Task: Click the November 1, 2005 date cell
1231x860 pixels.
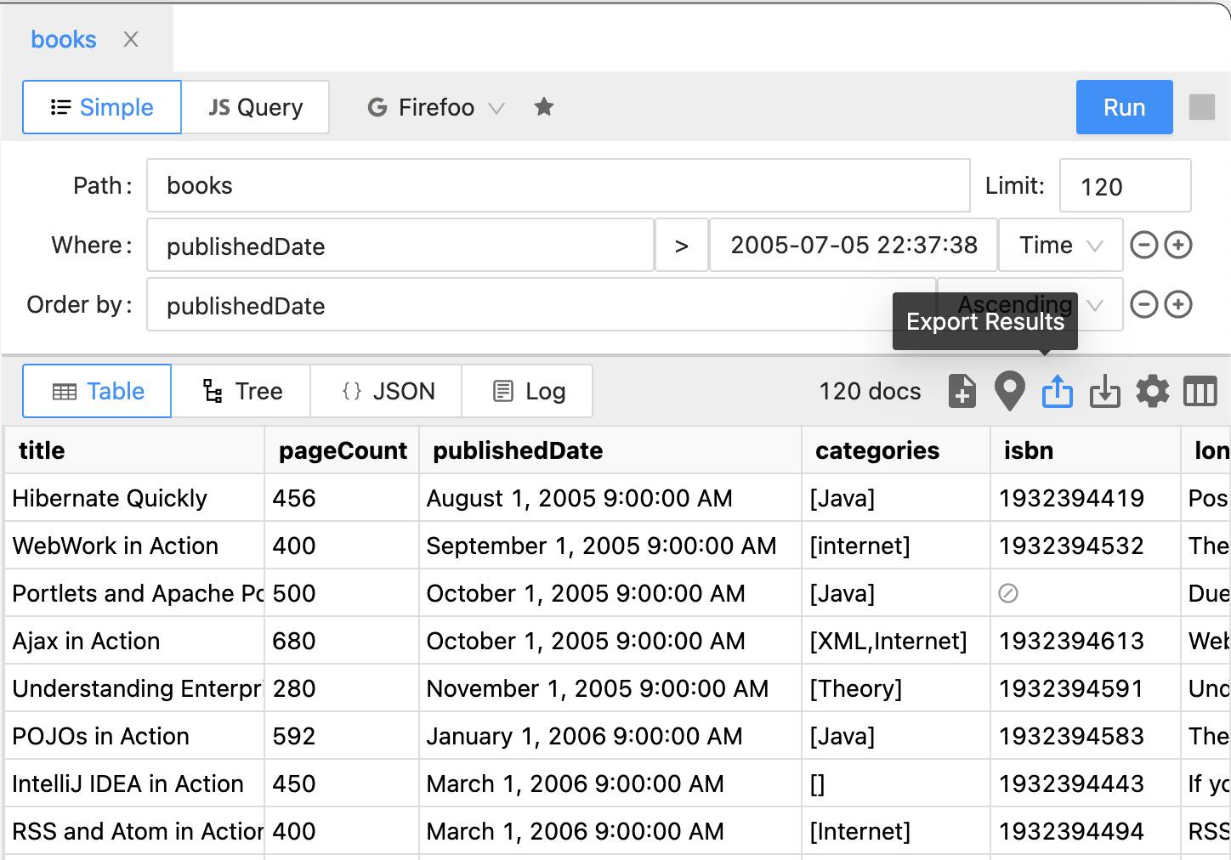Action: tap(610, 688)
